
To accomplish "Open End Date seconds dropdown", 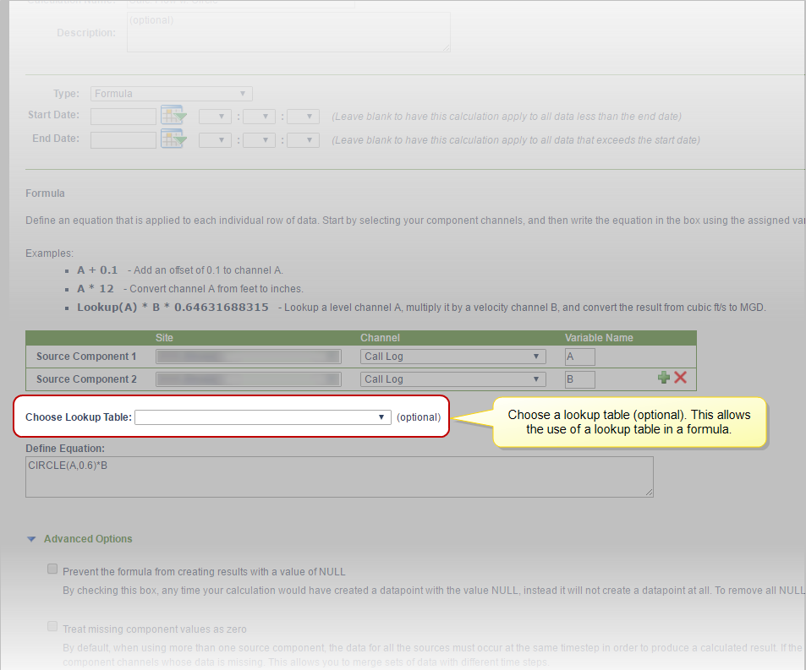I will 304,140.
